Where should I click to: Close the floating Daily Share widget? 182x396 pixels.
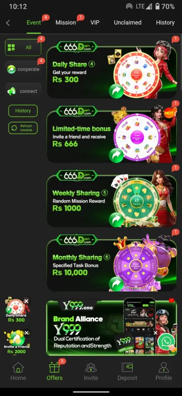[x=26, y=301]
